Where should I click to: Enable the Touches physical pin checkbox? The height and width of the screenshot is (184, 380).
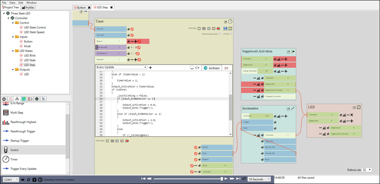tap(220, 34)
